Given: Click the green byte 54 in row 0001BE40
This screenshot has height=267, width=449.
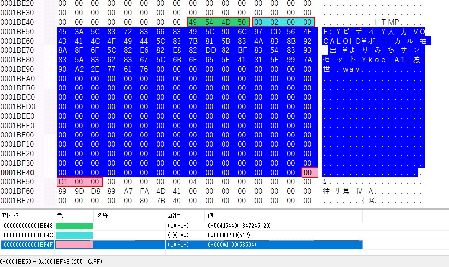Looking at the screenshot, I should [x=209, y=22].
